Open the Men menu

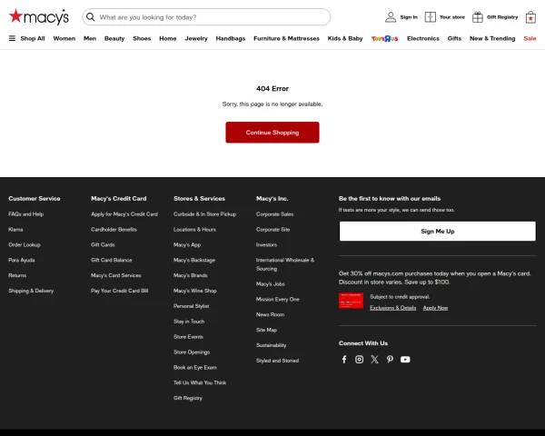(x=90, y=38)
